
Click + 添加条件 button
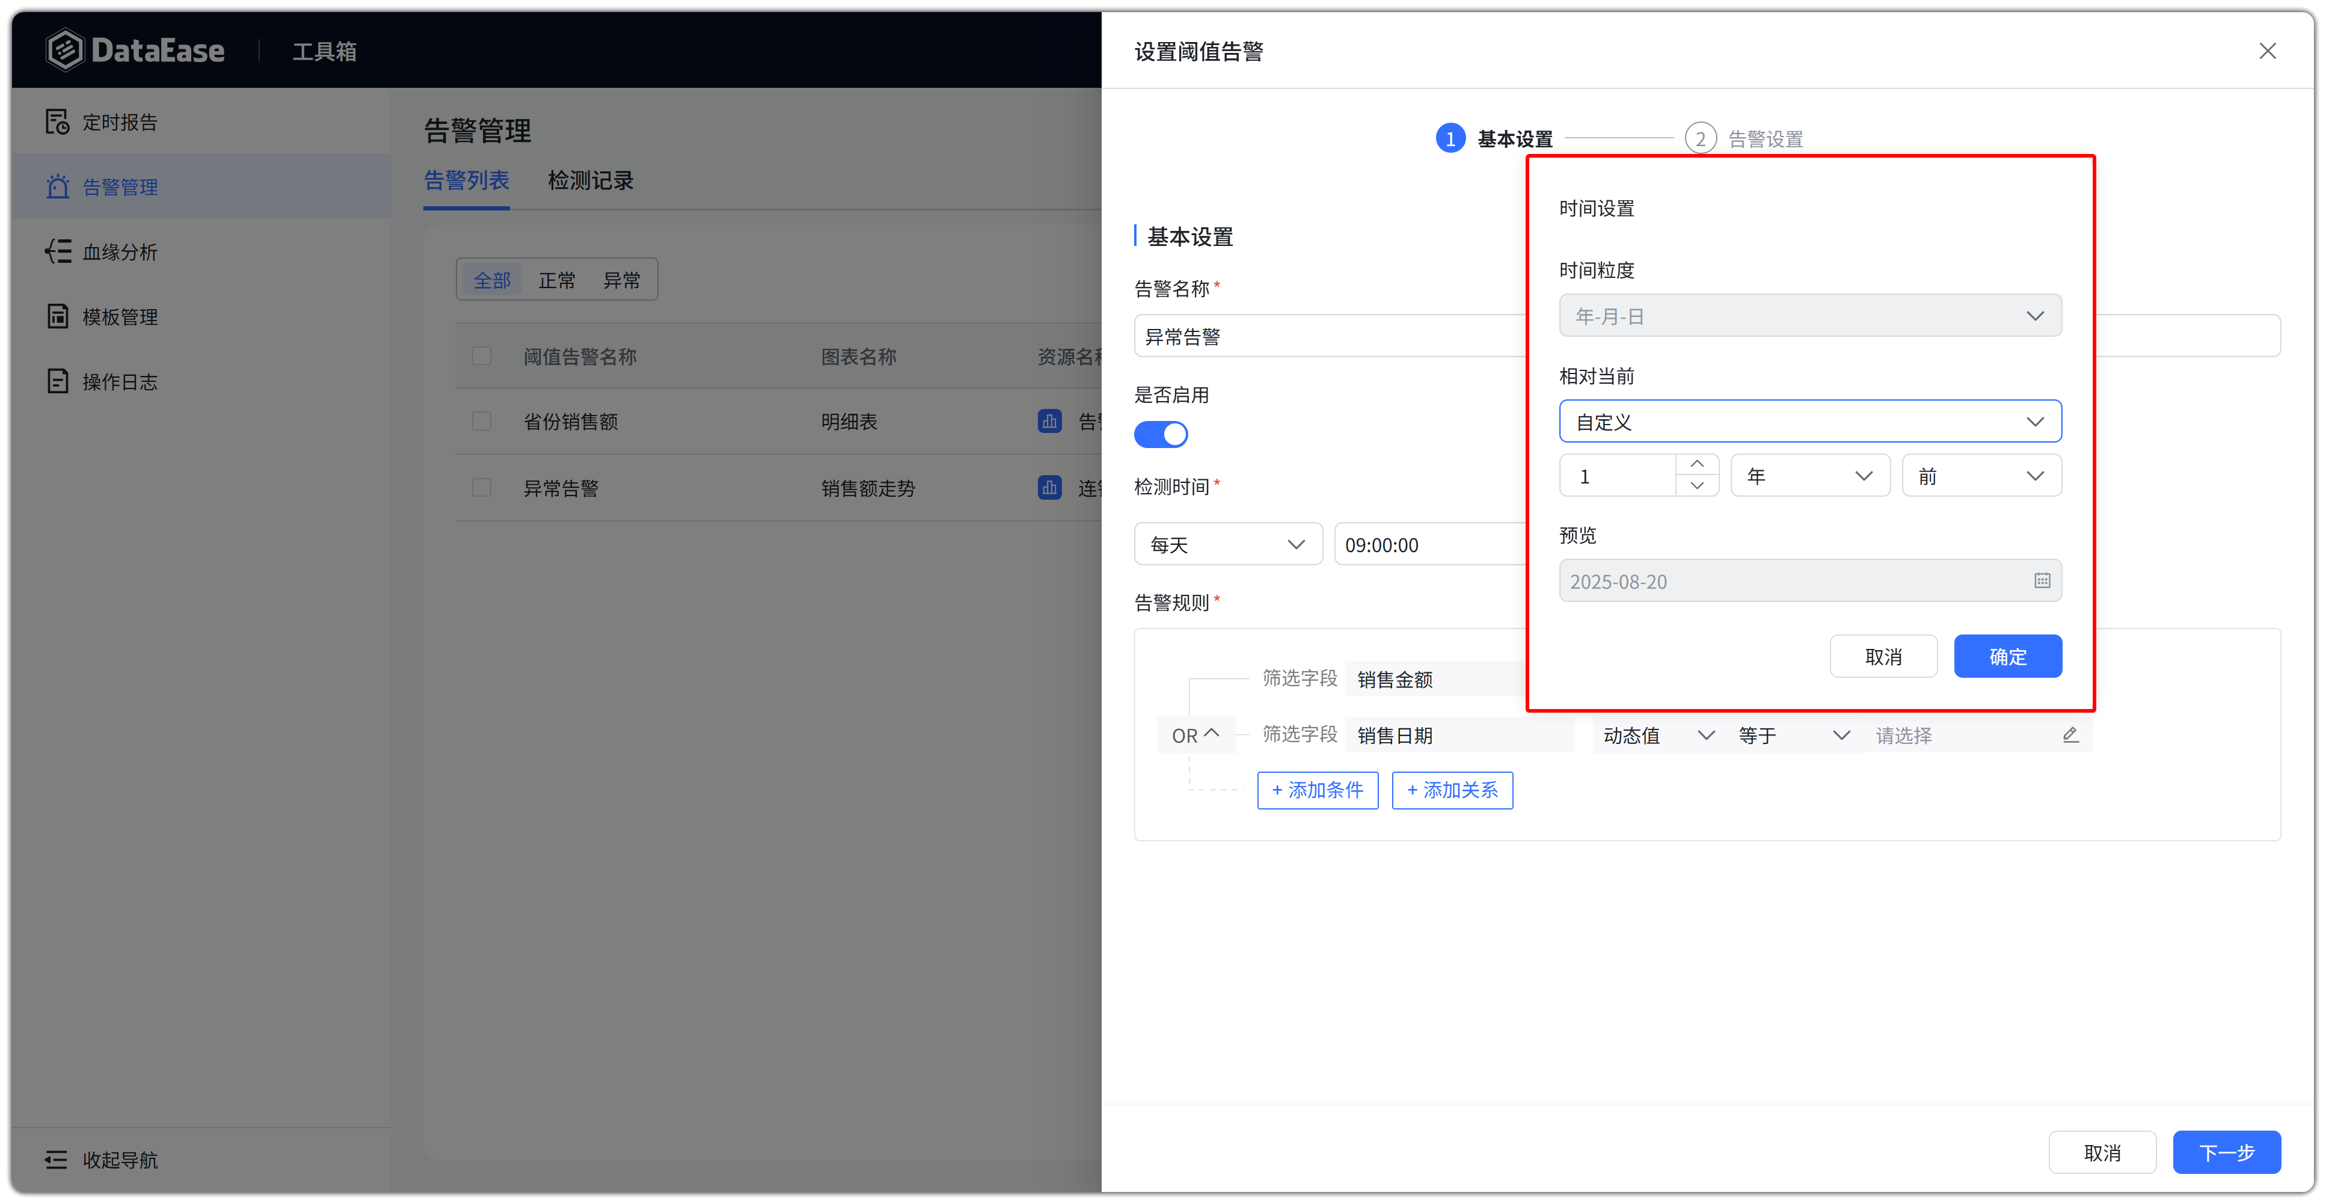[x=1318, y=790]
